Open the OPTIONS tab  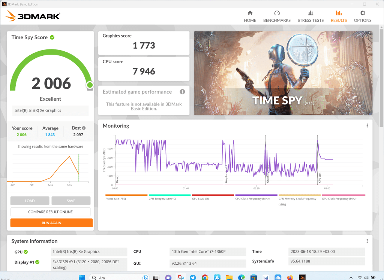(x=363, y=16)
